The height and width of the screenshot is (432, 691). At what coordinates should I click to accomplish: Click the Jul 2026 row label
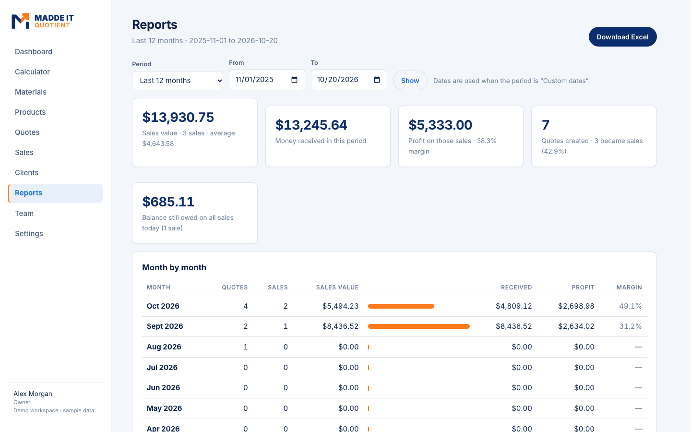tap(162, 368)
